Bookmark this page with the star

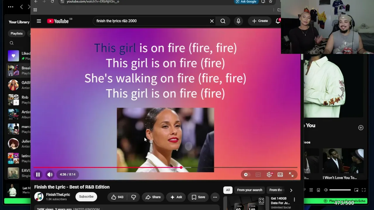click(x=271, y=1)
